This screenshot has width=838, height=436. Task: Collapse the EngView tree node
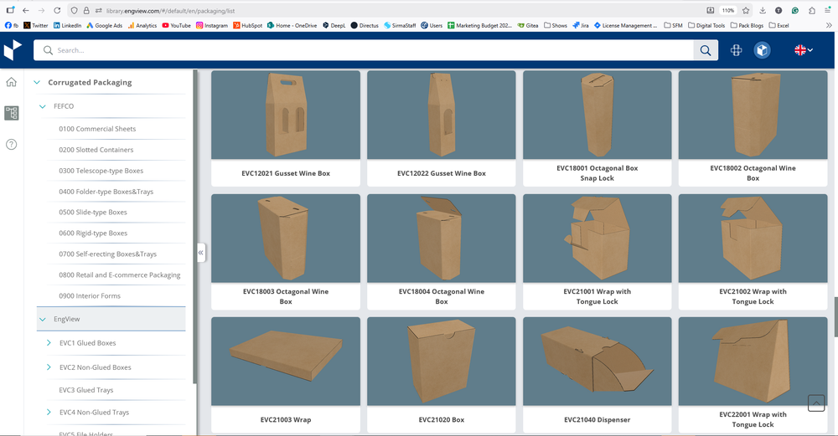[42, 319]
